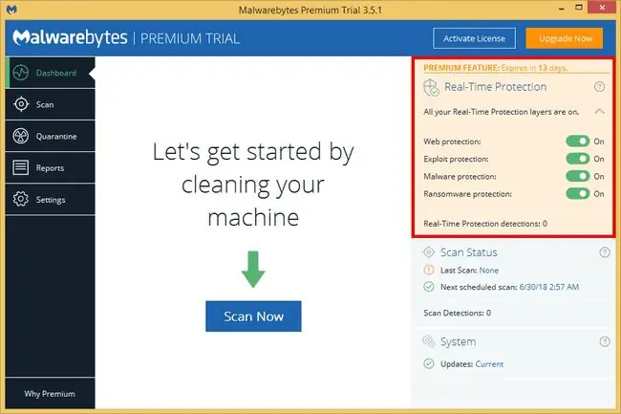Click the 'Scan Status' heading
The image size is (621, 414).
coord(468,252)
